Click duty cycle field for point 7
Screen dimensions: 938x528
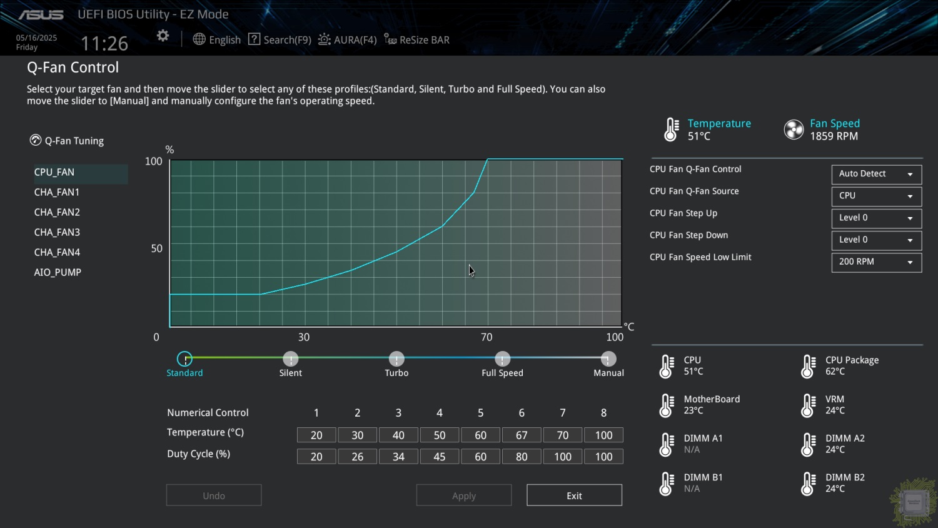point(563,457)
